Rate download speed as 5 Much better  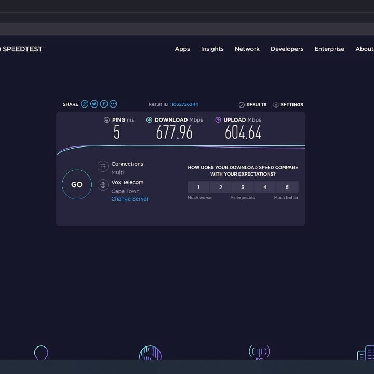(287, 187)
